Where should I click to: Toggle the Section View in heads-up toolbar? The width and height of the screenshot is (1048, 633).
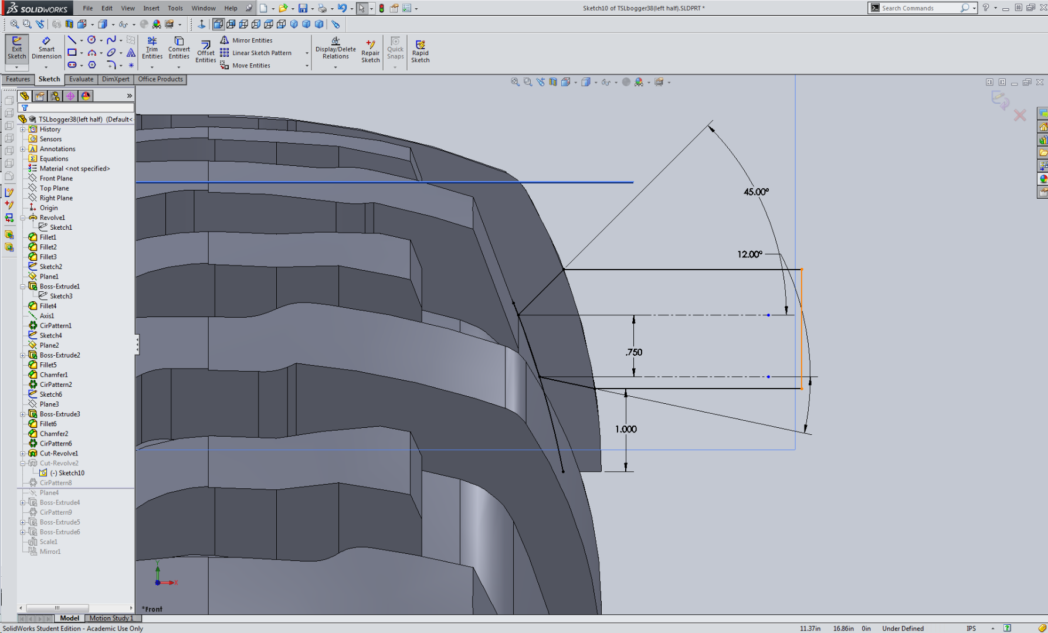tap(552, 82)
